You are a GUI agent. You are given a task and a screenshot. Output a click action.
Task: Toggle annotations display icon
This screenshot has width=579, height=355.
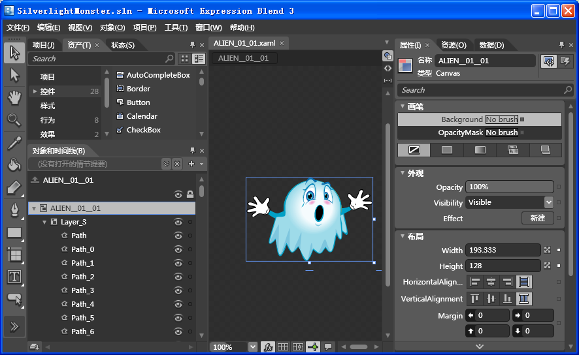click(x=328, y=347)
